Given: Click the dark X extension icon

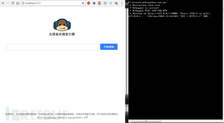Looking at the screenshot, I should click(94, 3).
